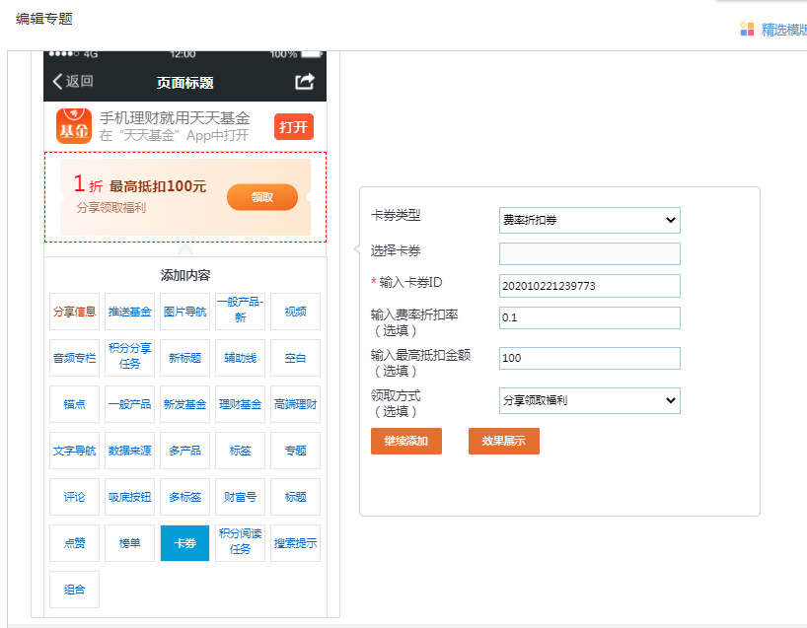Click the 返回 back arrow
The width and height of the screenshot is (807, 628).
coord(73,81)
